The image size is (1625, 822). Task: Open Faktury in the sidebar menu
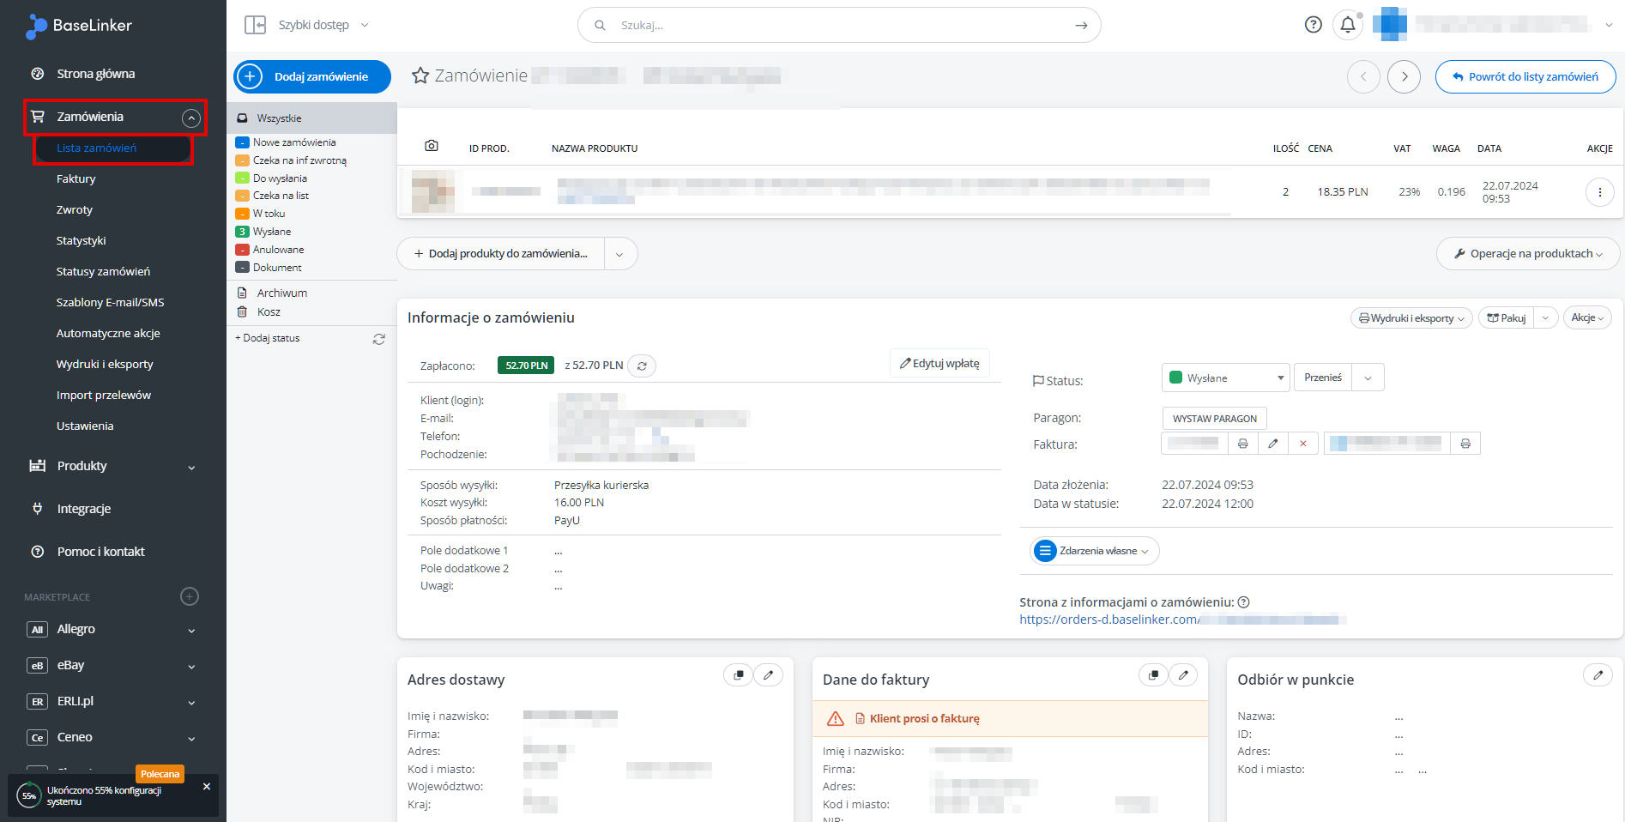coord(76,179)
